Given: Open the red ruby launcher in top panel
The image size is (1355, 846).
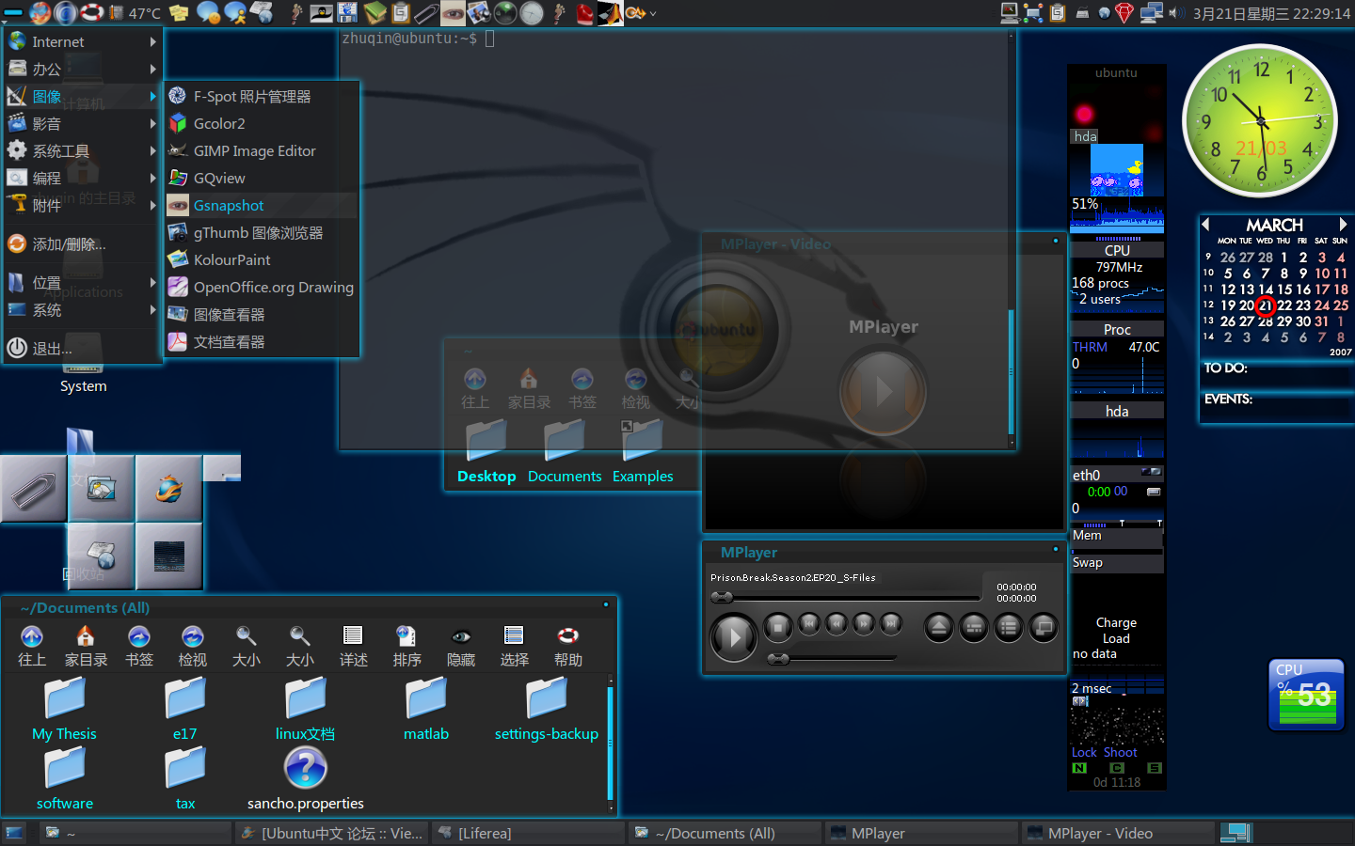Looking at the screenshot, I should [584, 13].
